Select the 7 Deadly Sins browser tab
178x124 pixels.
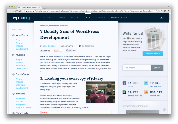[29, 7]
